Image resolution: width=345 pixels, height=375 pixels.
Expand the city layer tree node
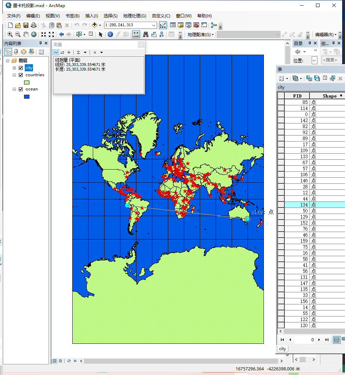click(x=14, y=68)
